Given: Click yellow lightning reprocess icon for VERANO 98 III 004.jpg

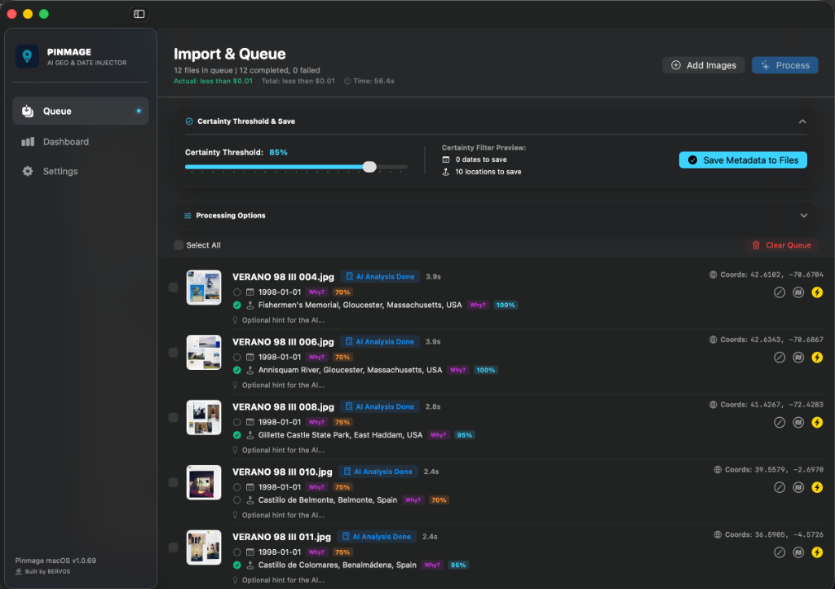Looking at the screenshot, I should pyautogui.click(x=817, y=292).
